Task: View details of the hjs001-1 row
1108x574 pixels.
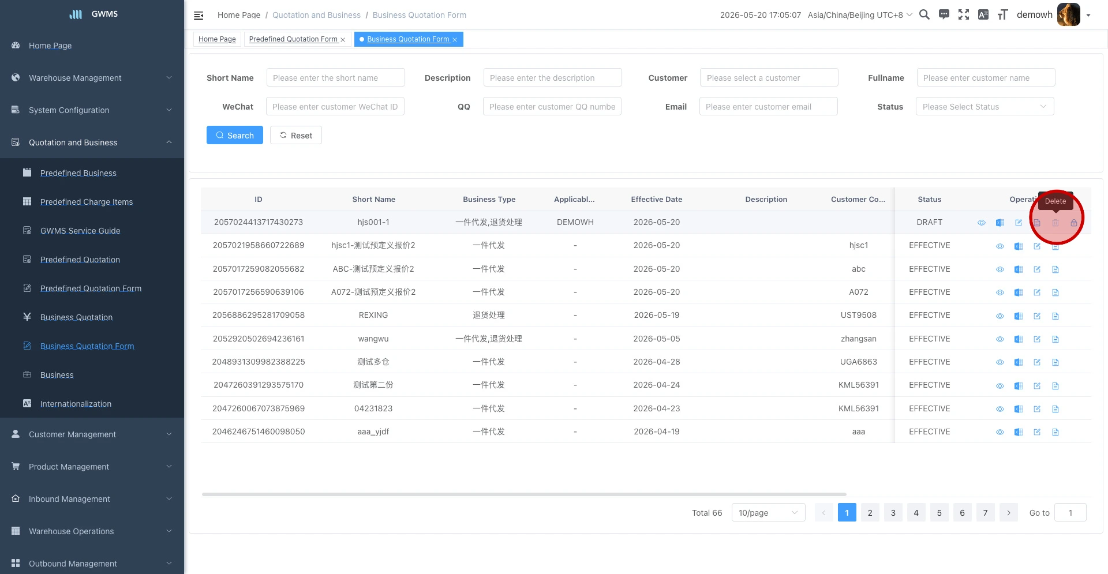Action: coord(982,223)
